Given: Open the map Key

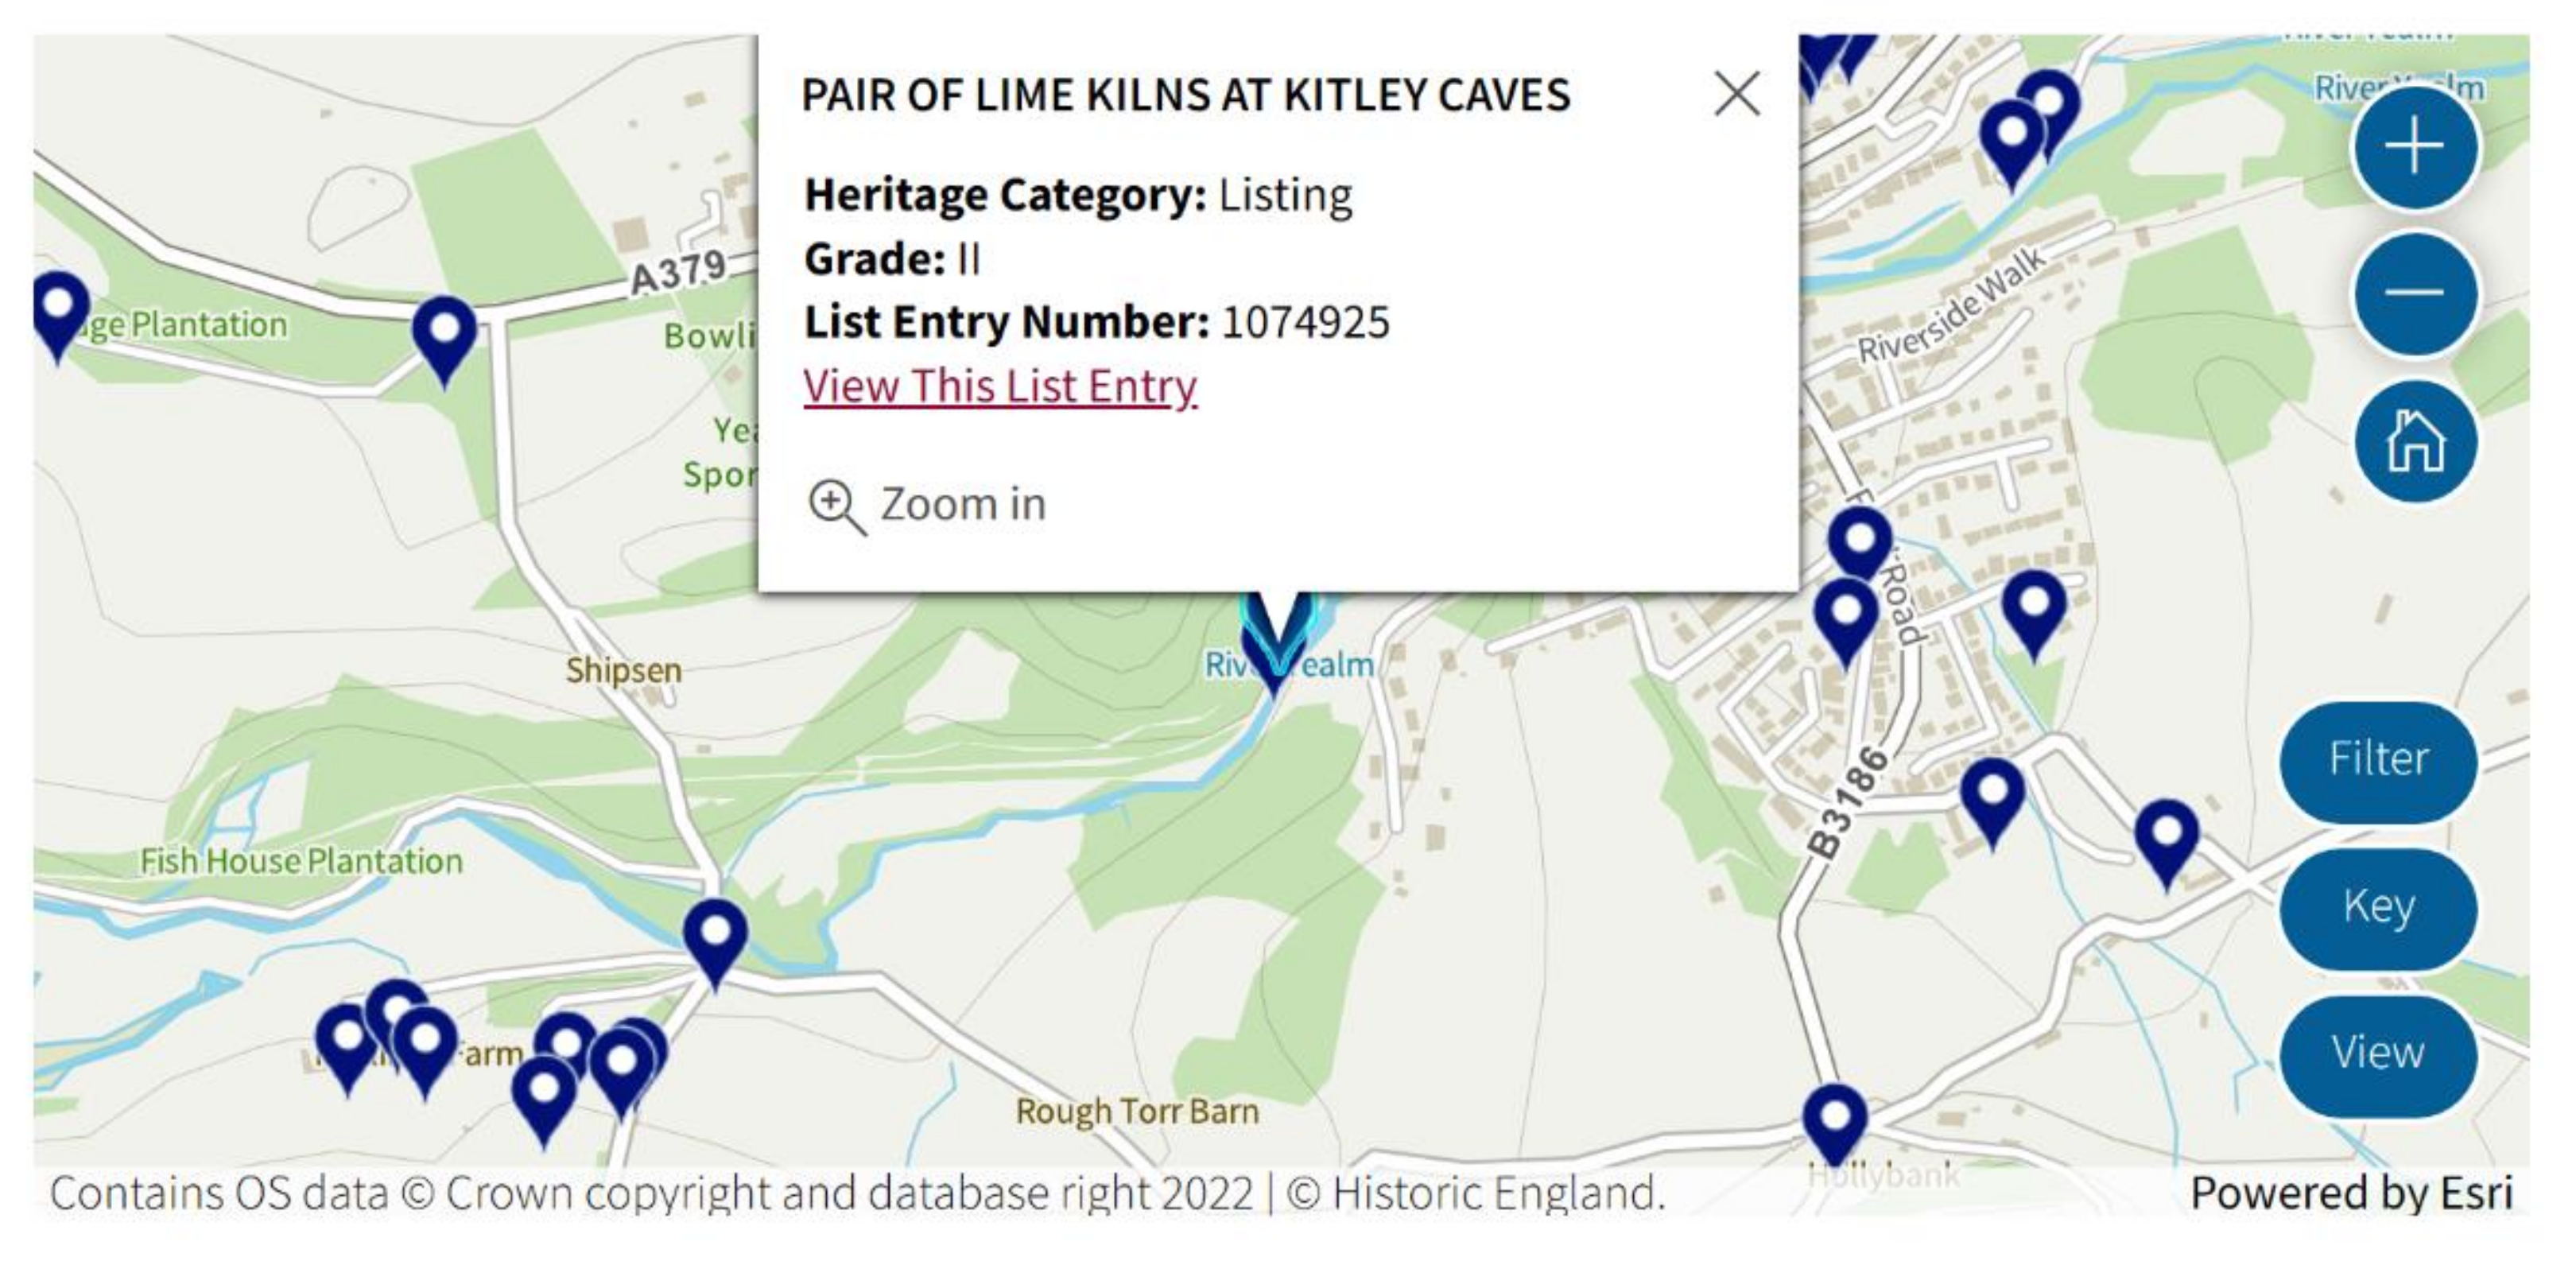Looking at the screenshot, I should pos(2378,906).
